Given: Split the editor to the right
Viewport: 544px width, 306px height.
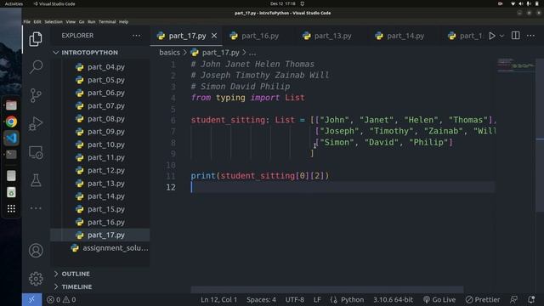Looking at the screenshot, I should pos(516,36).
